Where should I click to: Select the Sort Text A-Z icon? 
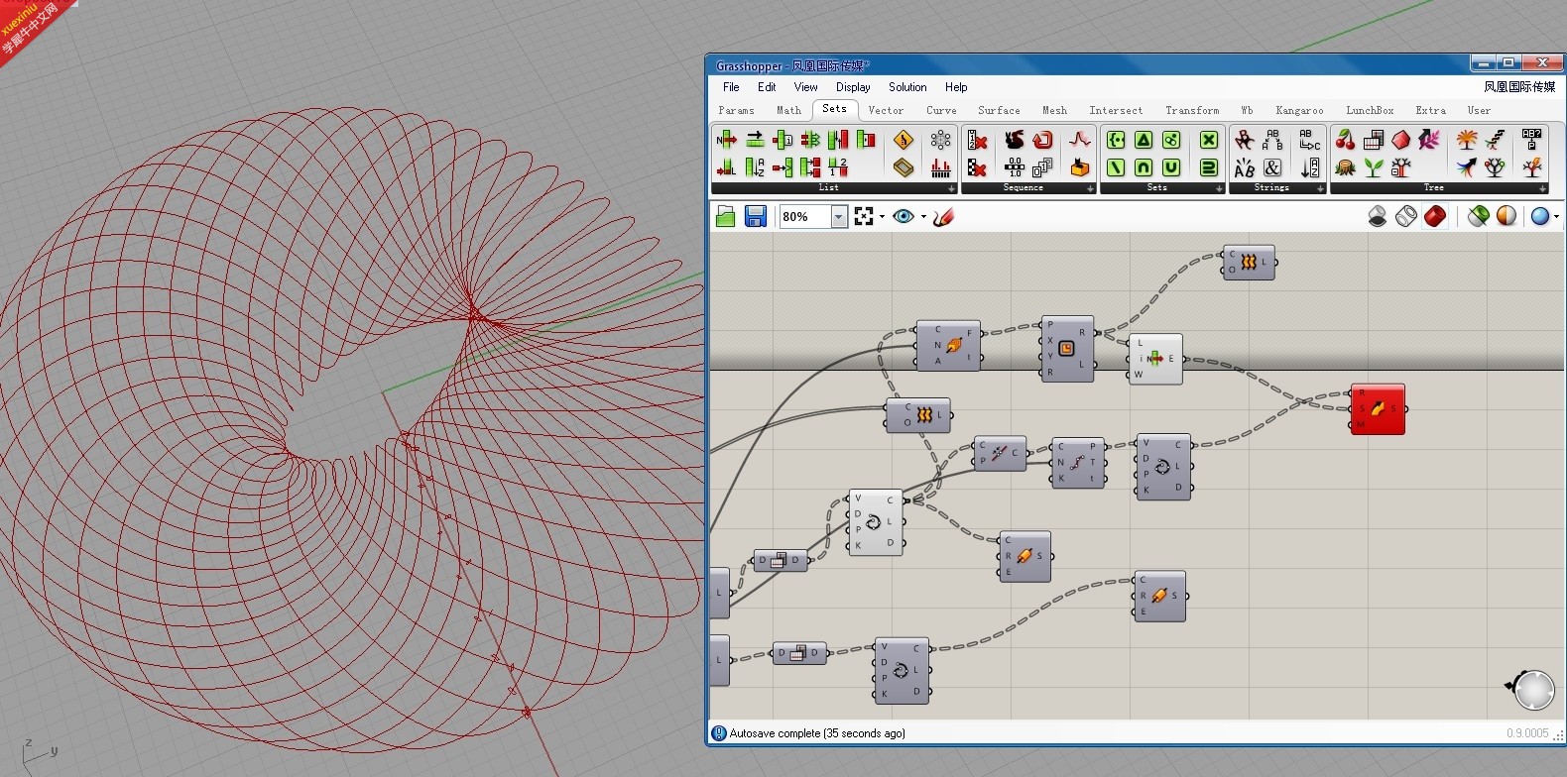point(1310,167)
